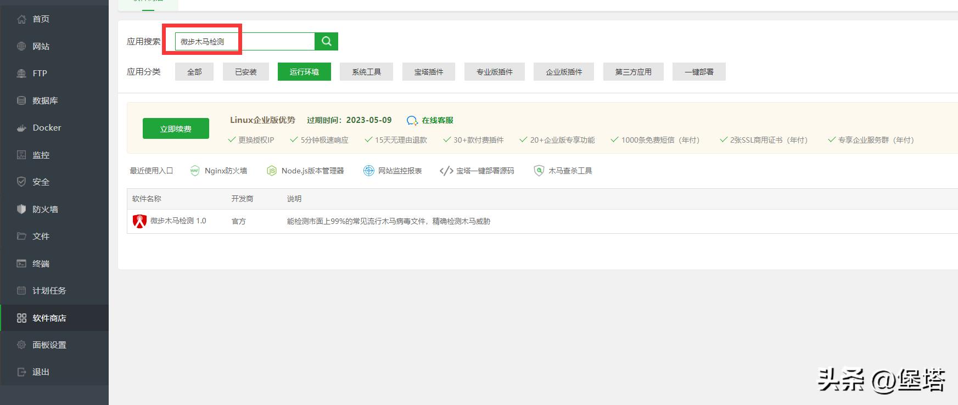Click the 官方 developer cell
This screenshot has width=958, height=405.
point(238,221)
